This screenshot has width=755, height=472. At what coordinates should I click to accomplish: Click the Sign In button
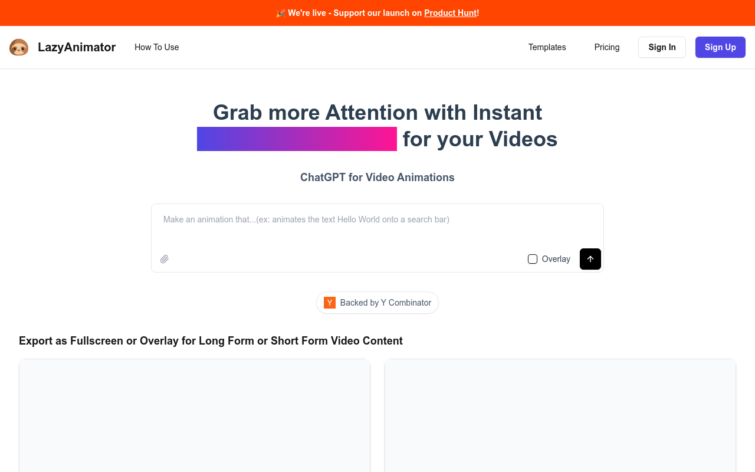662,47
